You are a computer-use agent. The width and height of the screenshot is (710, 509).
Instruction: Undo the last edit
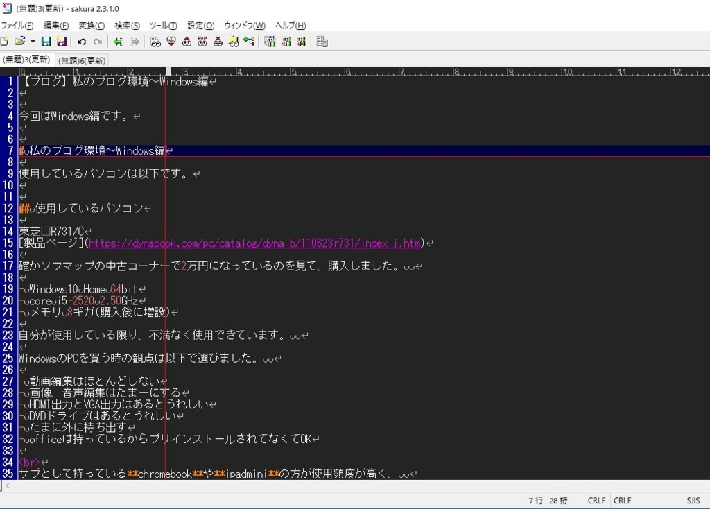tap(82, 42)
